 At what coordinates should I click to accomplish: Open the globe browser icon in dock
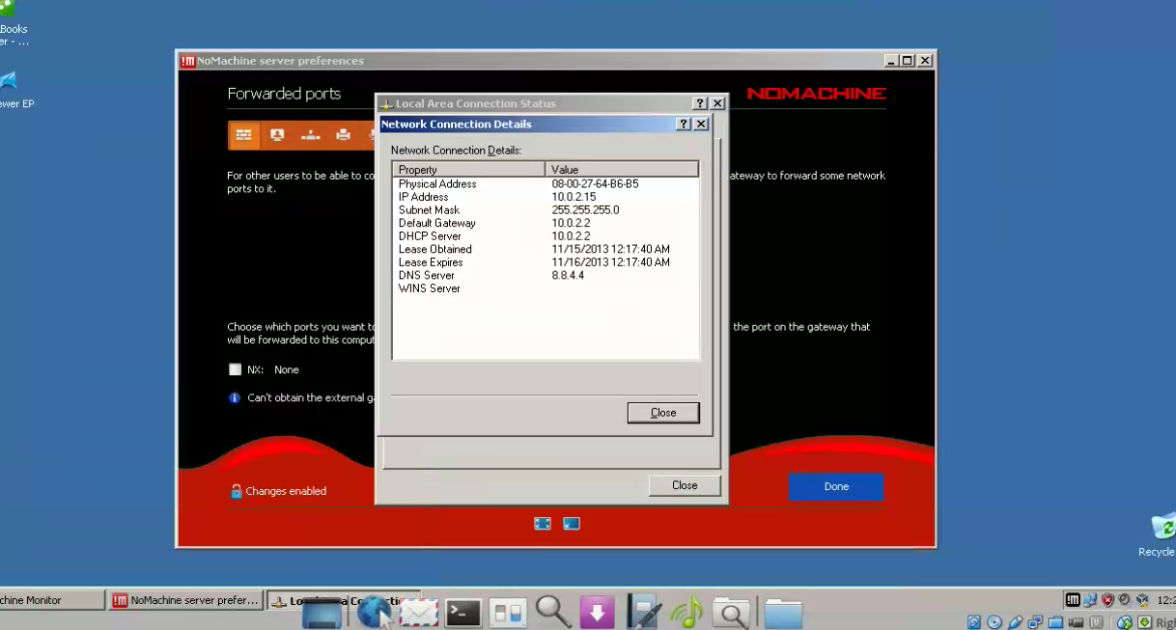376,614
